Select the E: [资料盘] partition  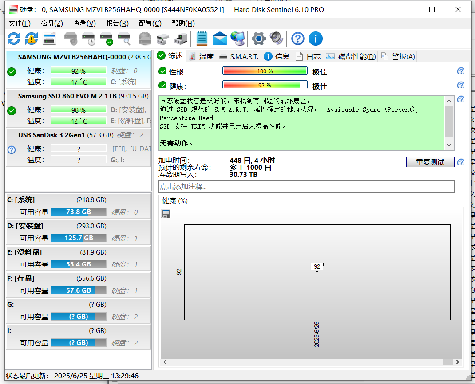[x=79, y=259]
